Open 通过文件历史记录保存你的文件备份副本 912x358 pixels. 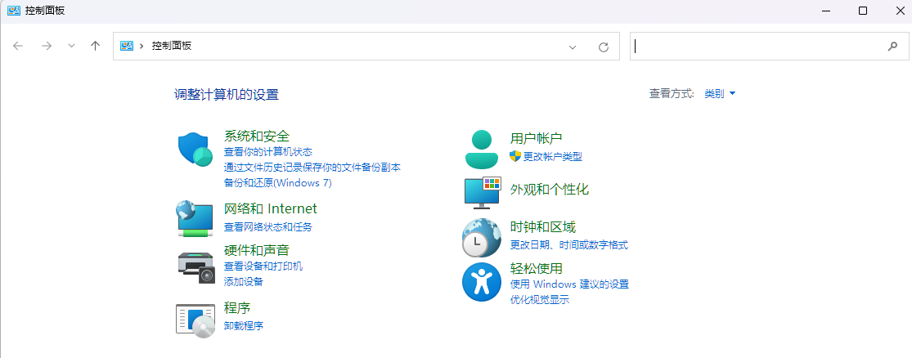click(x=312, y=167)
